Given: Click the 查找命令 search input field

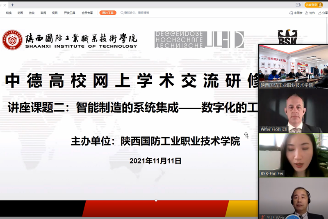Looking at the screenshot, I should (137, 13).
